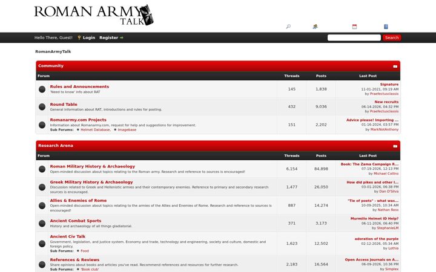Open References & Reviews forum
436x272 pixels.
(74, 260)
